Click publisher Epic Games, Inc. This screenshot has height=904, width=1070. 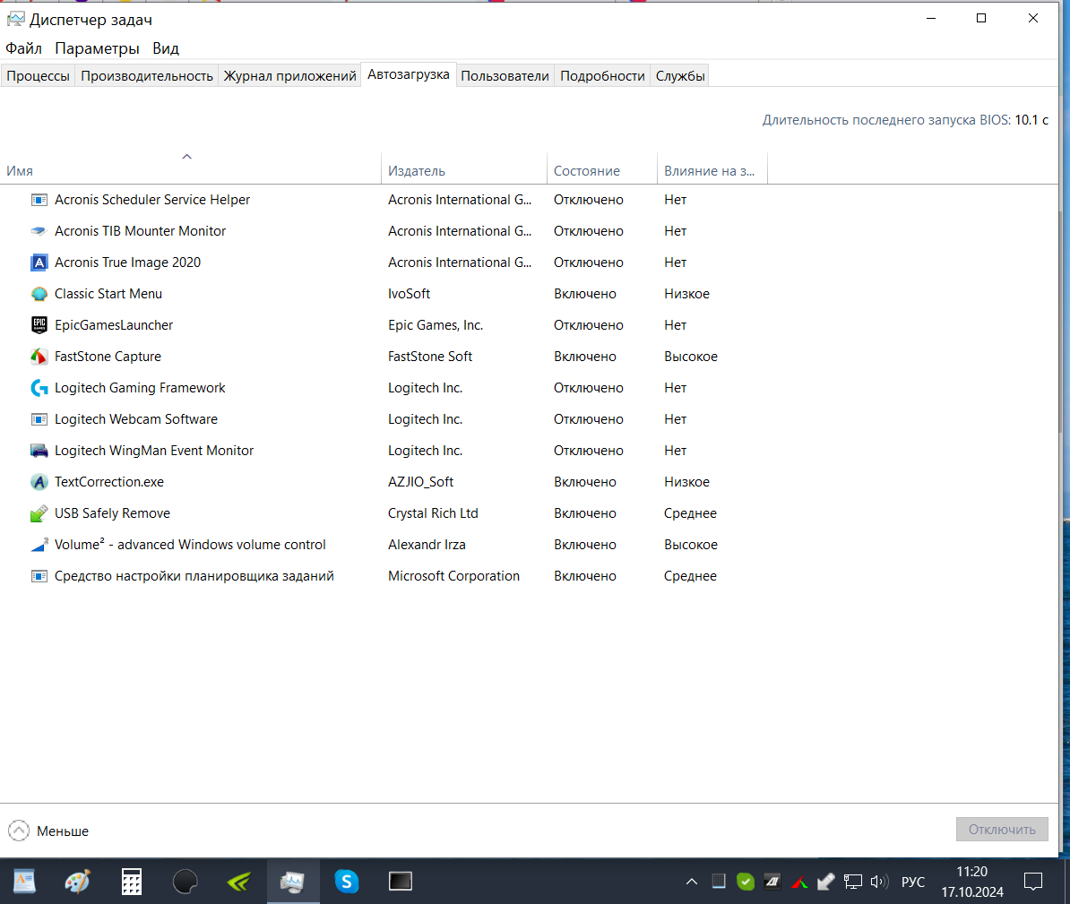coord(436,325)
